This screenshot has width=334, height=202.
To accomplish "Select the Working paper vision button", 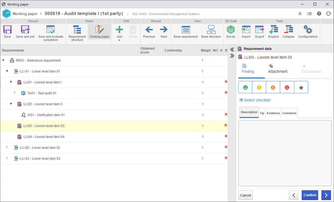I will [99, 32].
